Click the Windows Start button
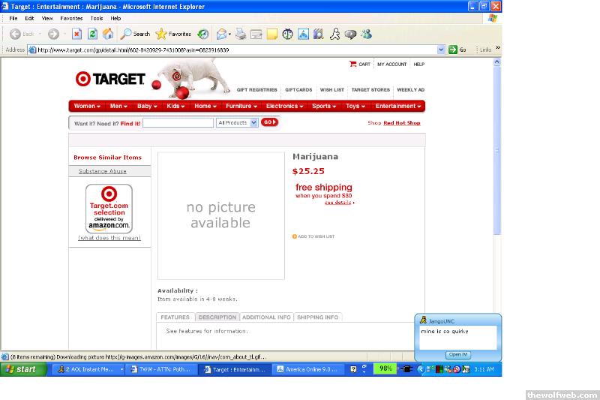 pyautogui.click(x=21, y=369)
